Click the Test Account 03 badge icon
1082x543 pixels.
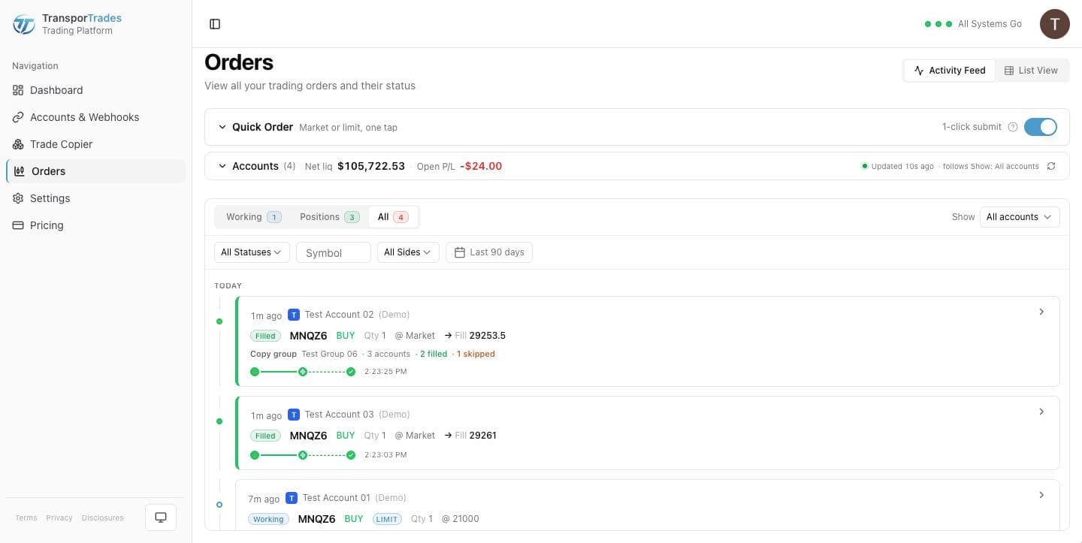click(294, 415)
